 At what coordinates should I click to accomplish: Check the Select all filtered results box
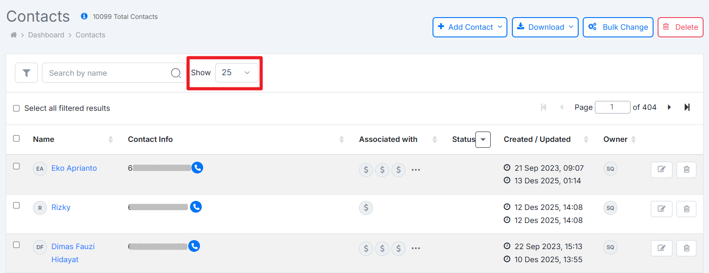[x=17, y=108]
